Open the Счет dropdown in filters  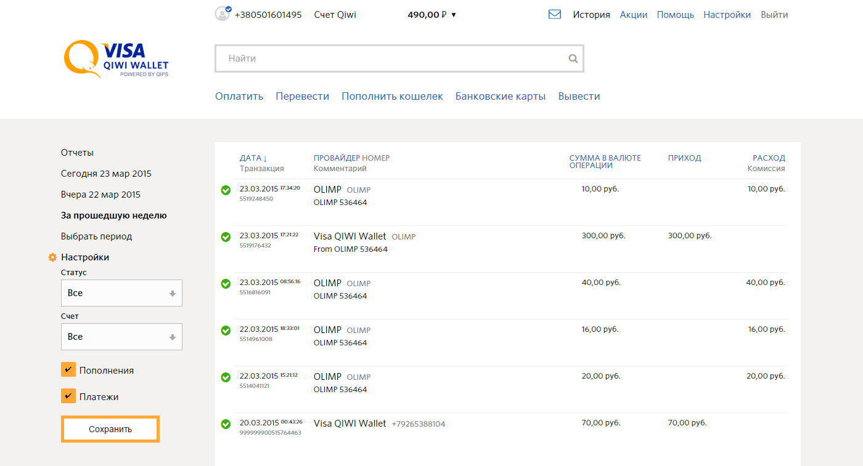point(121,337)
